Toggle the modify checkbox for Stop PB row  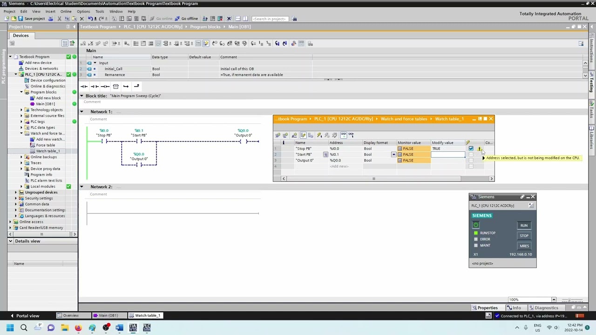click(471, 148)
